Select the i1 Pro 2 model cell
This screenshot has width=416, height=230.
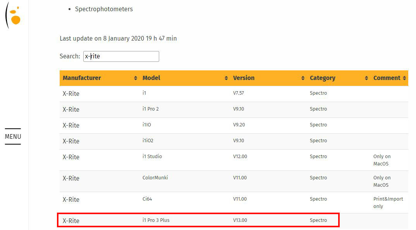pyautogui.click(x=150, y=109)
